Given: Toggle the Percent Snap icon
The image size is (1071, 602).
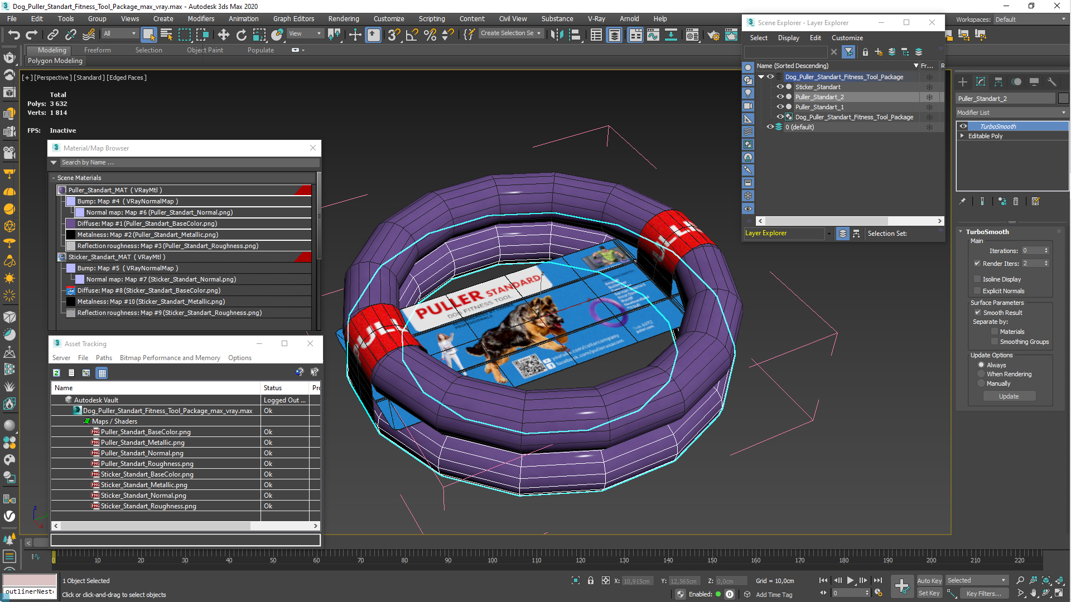Looking at the screenshot, I should point(430,35).
